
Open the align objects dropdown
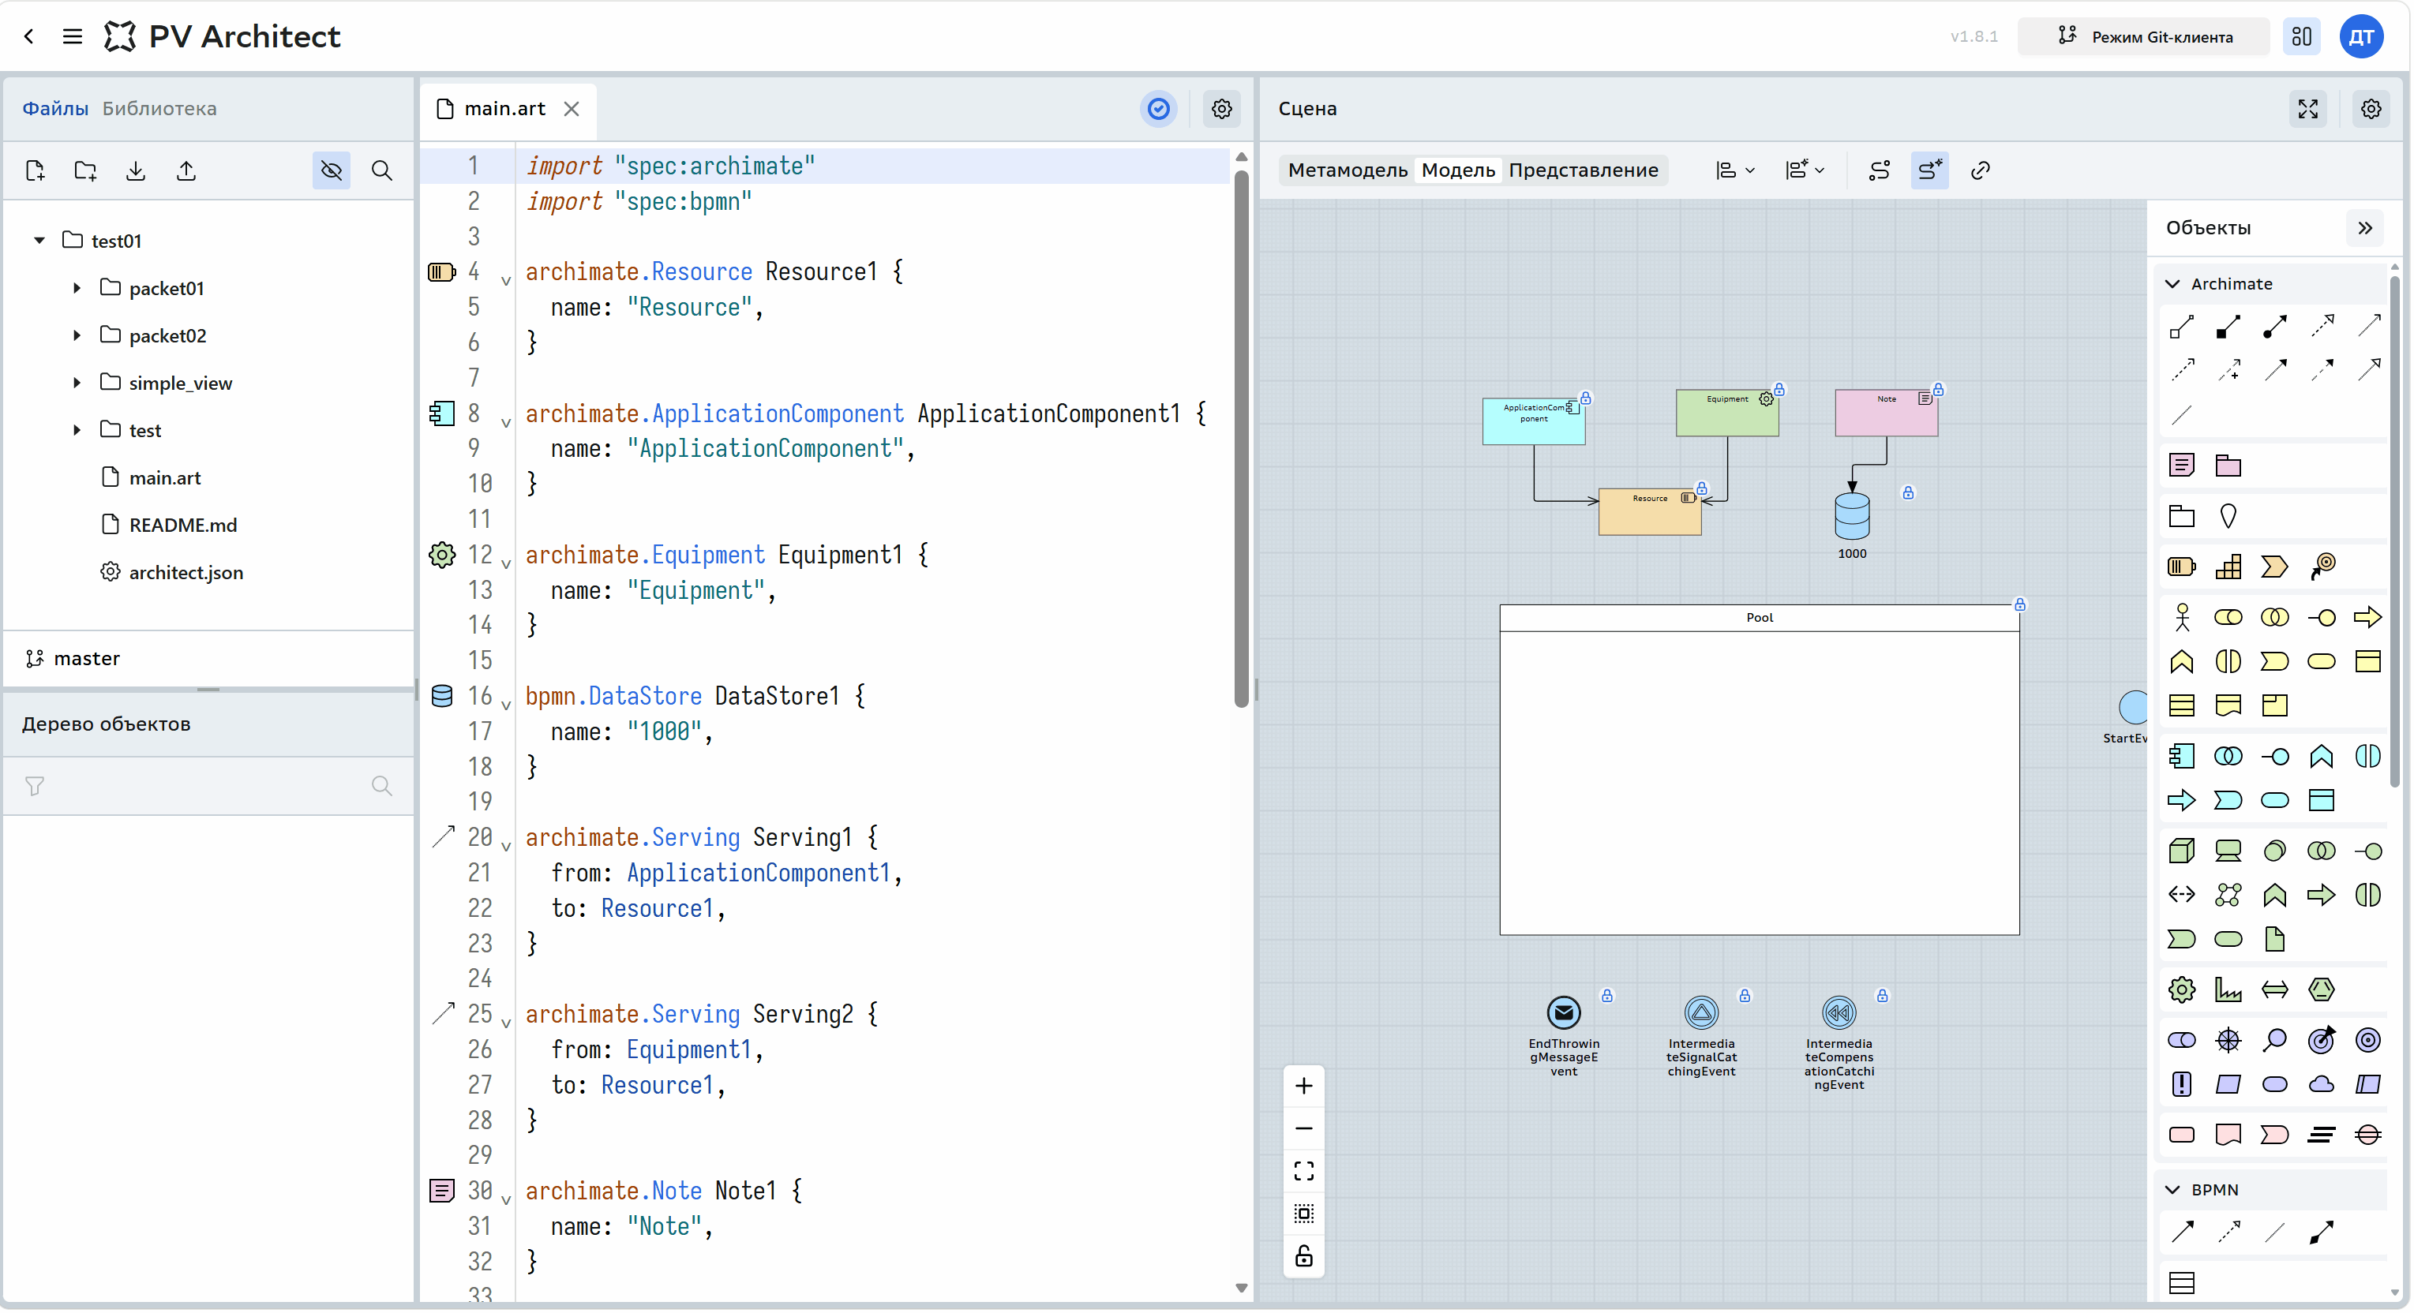[1734, 170]
